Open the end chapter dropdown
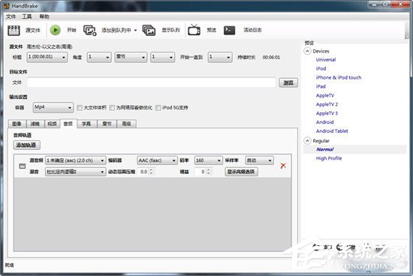 [220, 57]
